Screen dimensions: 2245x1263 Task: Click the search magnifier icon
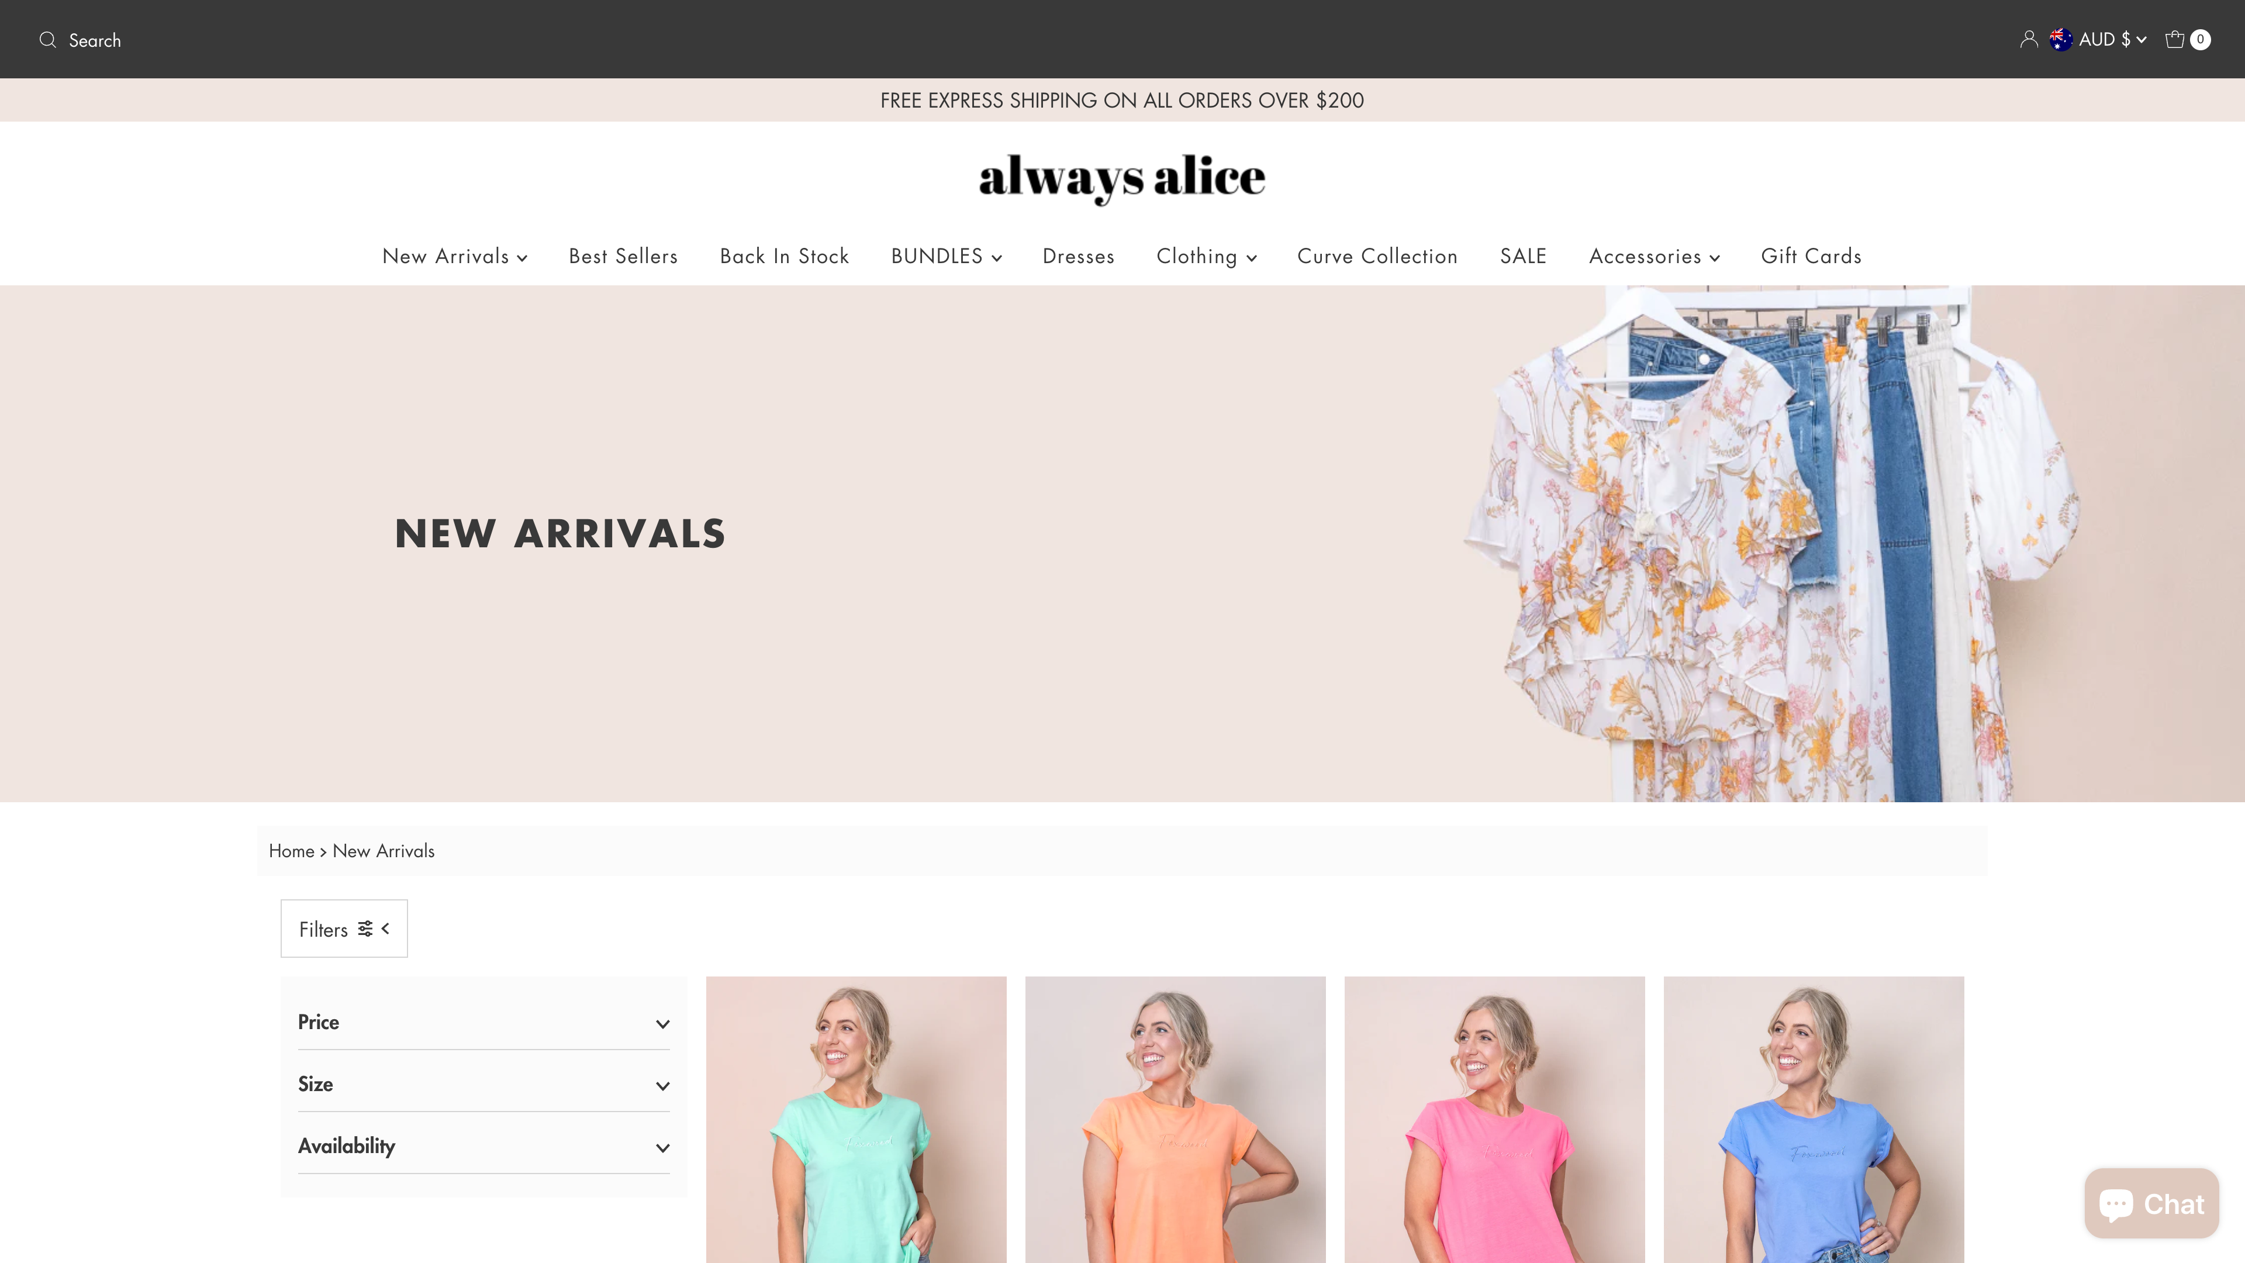point(48,39)
